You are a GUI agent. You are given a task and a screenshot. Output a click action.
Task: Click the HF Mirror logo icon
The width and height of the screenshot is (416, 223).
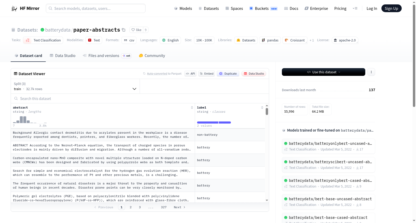click(x=14, y=9)
